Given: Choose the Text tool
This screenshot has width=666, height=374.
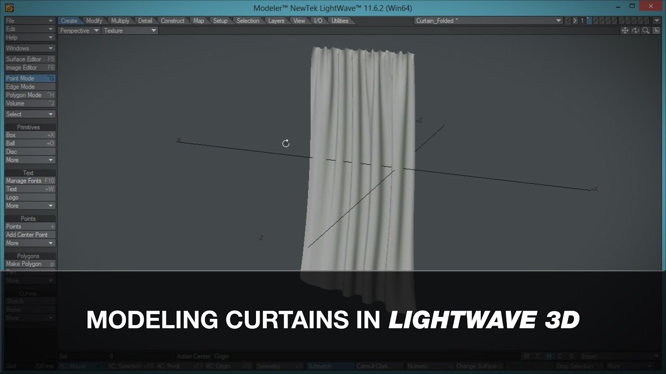Looking at the screenshot, I should 30,189.
